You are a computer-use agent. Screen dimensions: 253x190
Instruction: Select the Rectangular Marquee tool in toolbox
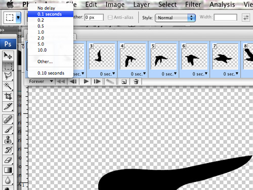pos(8,66)
